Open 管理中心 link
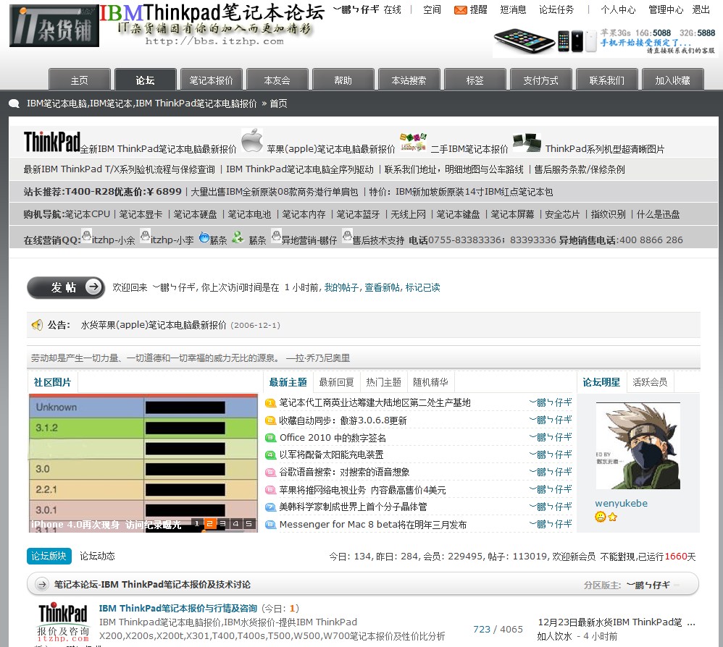This screenshot has height=647, width=723. coord(666,9)
